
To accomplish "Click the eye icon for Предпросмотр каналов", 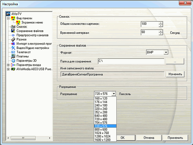I will click(13, 35).
